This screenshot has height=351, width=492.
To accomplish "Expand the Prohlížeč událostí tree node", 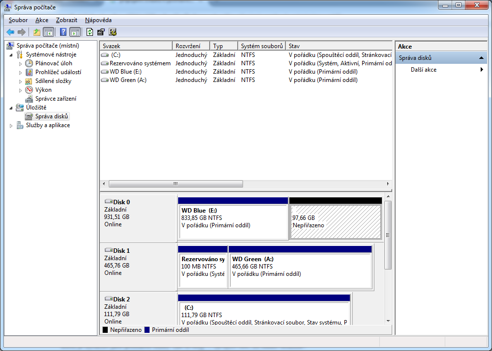I will click(x=20, y=73).
